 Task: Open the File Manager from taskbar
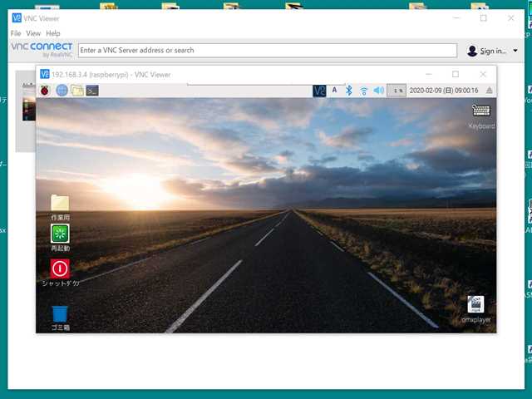77,91
